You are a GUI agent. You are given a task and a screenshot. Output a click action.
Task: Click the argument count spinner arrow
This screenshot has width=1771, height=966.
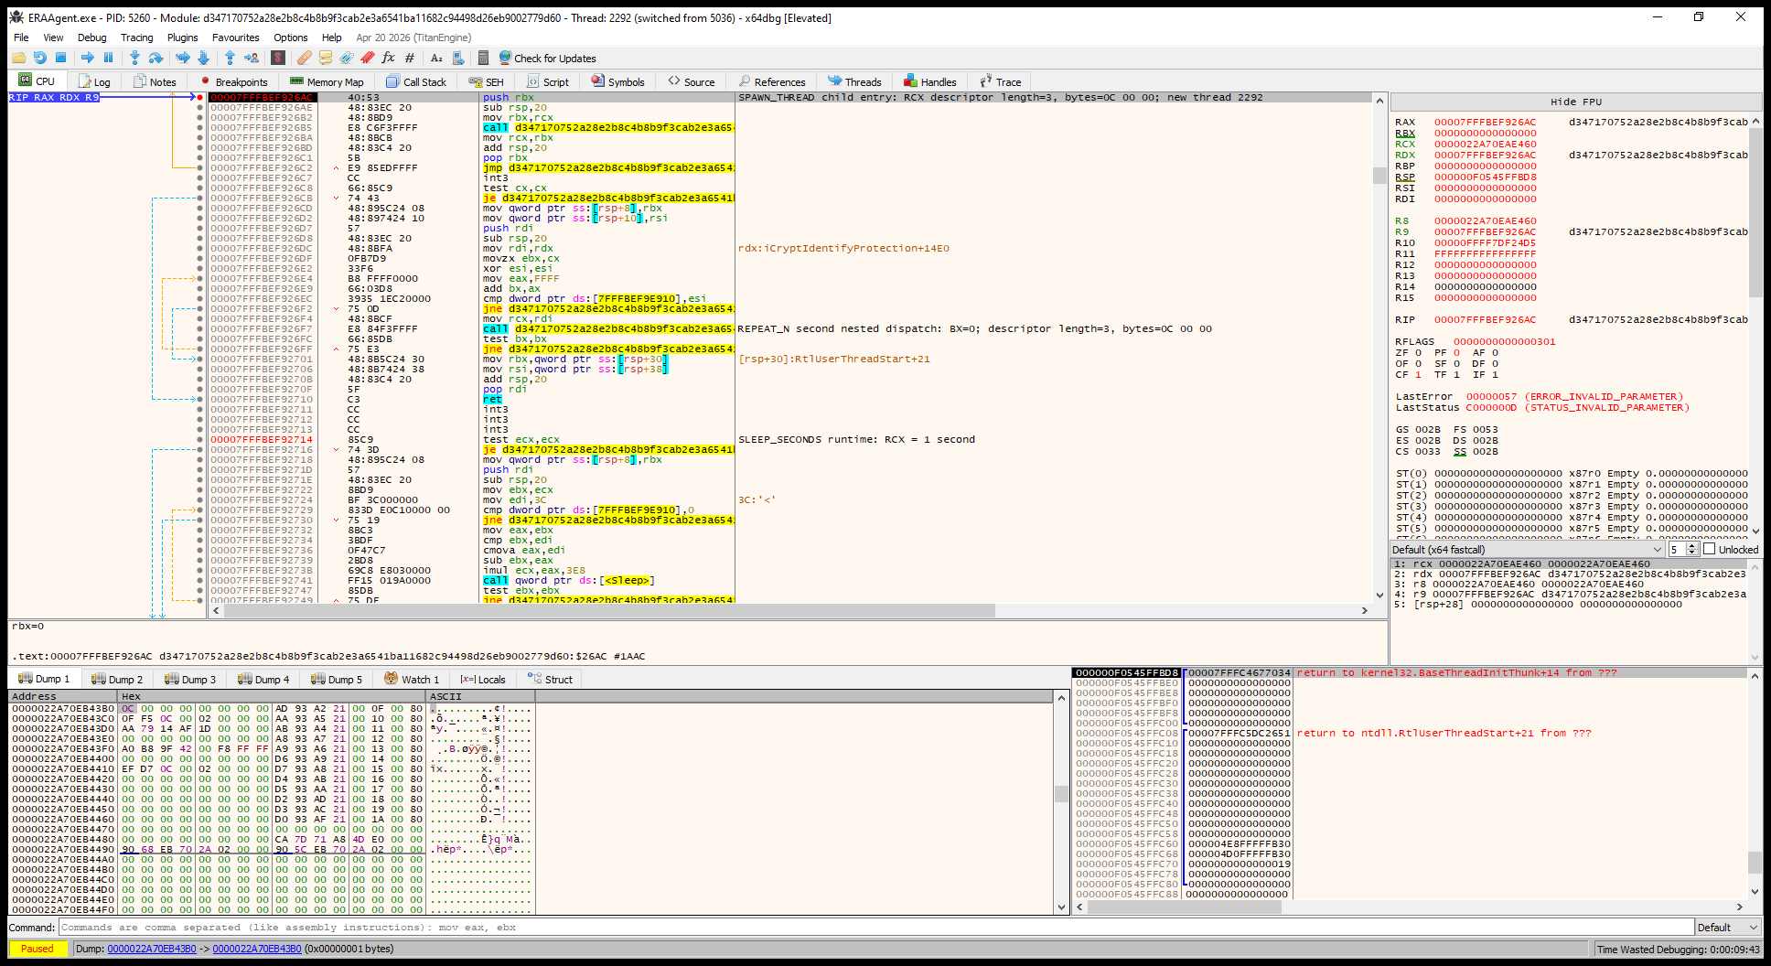1692,549
